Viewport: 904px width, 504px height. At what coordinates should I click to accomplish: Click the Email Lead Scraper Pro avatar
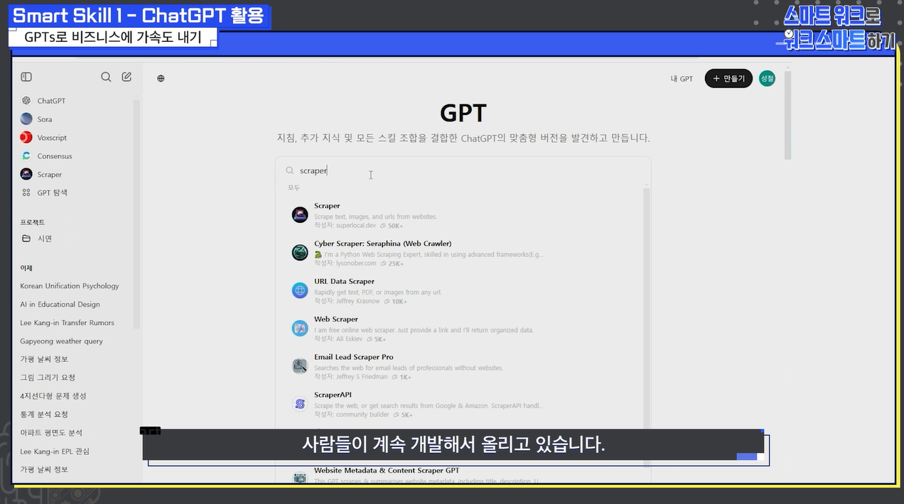[x=300, y=366]
